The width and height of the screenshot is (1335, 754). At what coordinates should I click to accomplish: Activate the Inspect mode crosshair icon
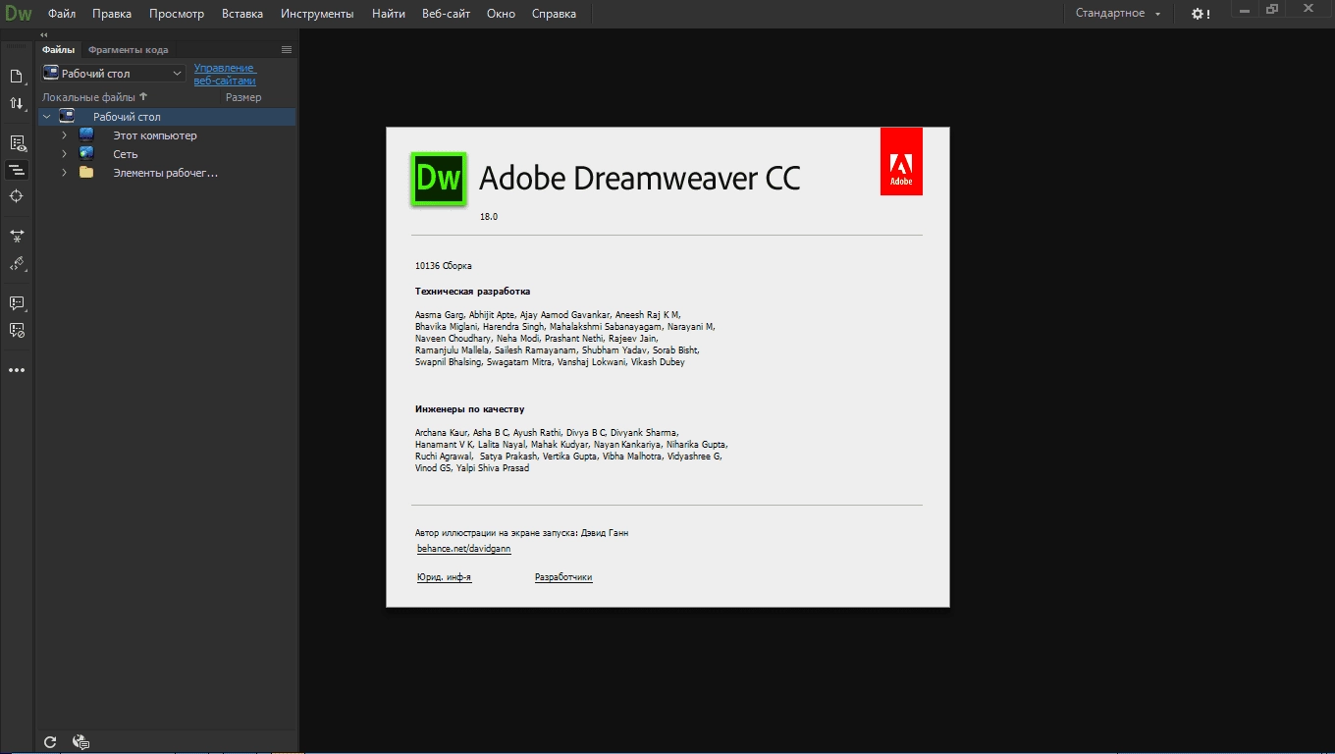coord(17,196)
